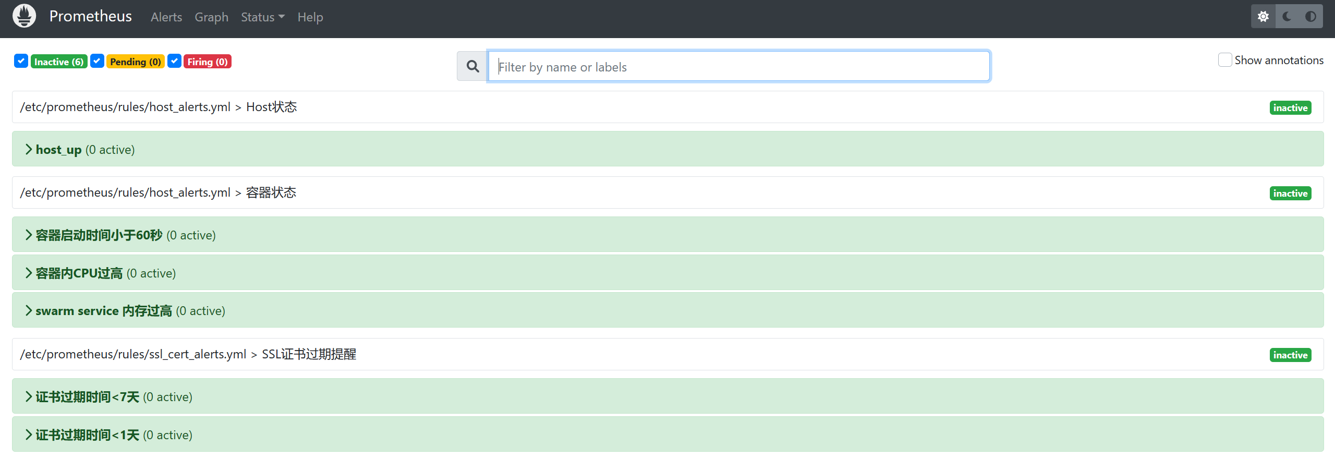Expand the host_up alert rule

click(x=667, y=149)
